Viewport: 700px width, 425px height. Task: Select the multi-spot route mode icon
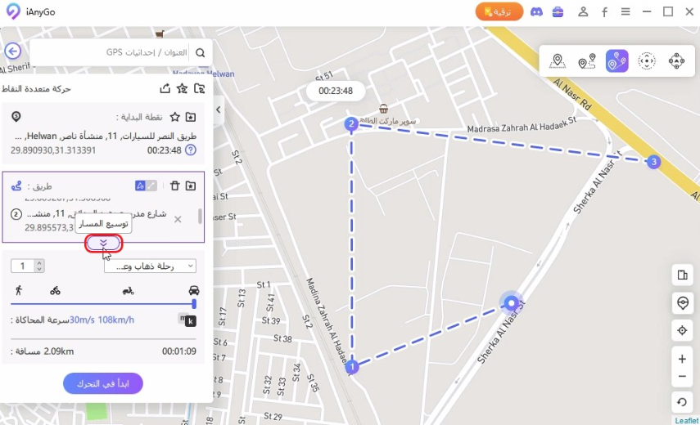pyautogui.click(x=616, y=61)
